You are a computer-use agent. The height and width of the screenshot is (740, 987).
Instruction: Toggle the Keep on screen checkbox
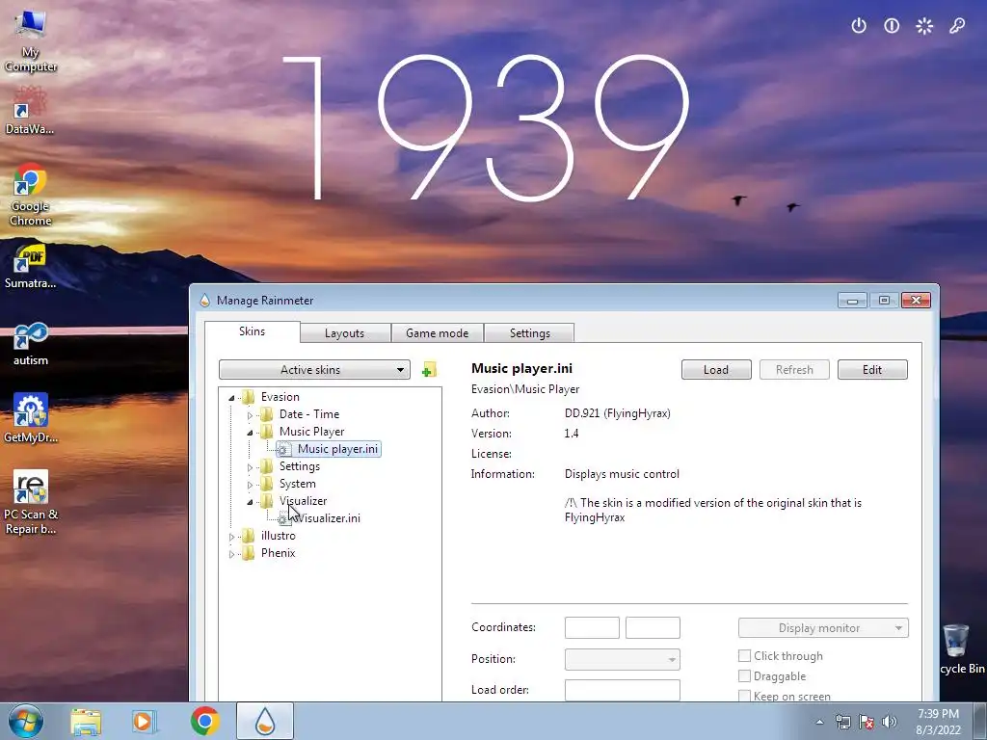click(x=744, y=696)
